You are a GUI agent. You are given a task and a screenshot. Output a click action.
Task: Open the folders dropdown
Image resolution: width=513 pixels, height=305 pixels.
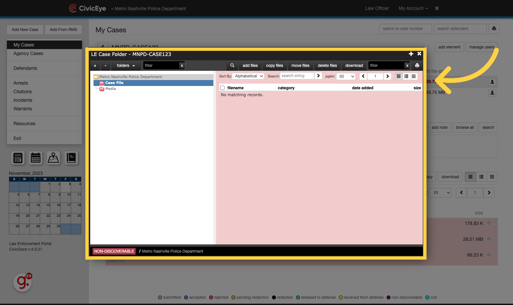(x=126, y=66)
